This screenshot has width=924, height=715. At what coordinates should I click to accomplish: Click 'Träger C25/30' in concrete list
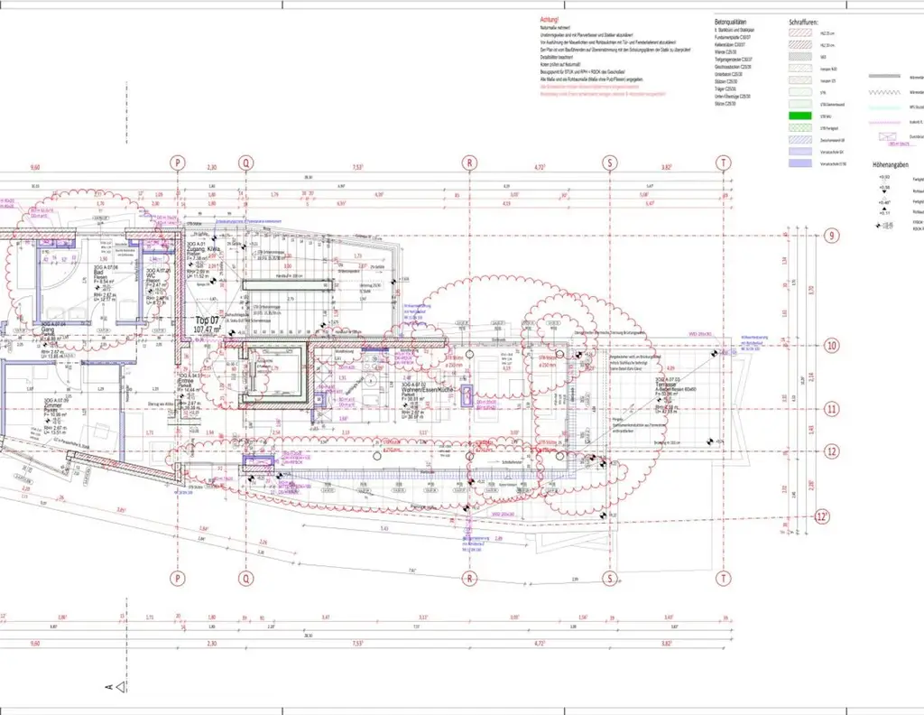[726, 89]
